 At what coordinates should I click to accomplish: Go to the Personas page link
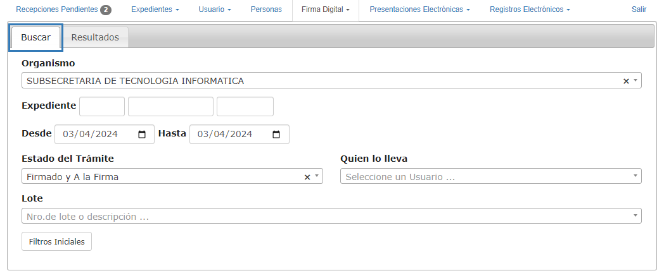click(x=266, y=10)
